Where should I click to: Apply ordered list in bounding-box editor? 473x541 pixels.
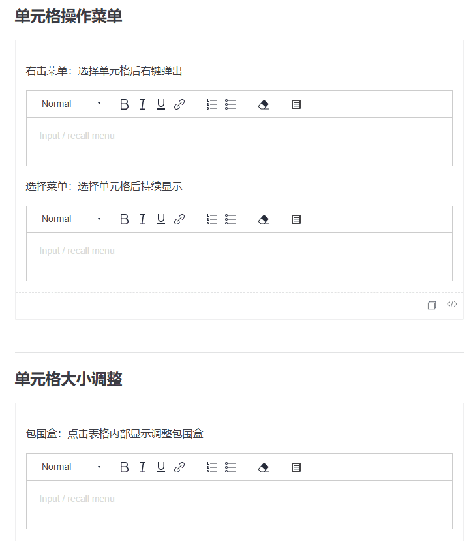click(212, 467)
